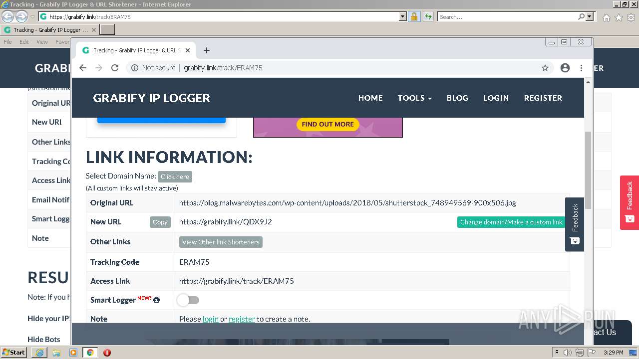Click Chrome forward arrow button
The width and height of the screenshot is (639, 359).
click(x=99, y=68)
